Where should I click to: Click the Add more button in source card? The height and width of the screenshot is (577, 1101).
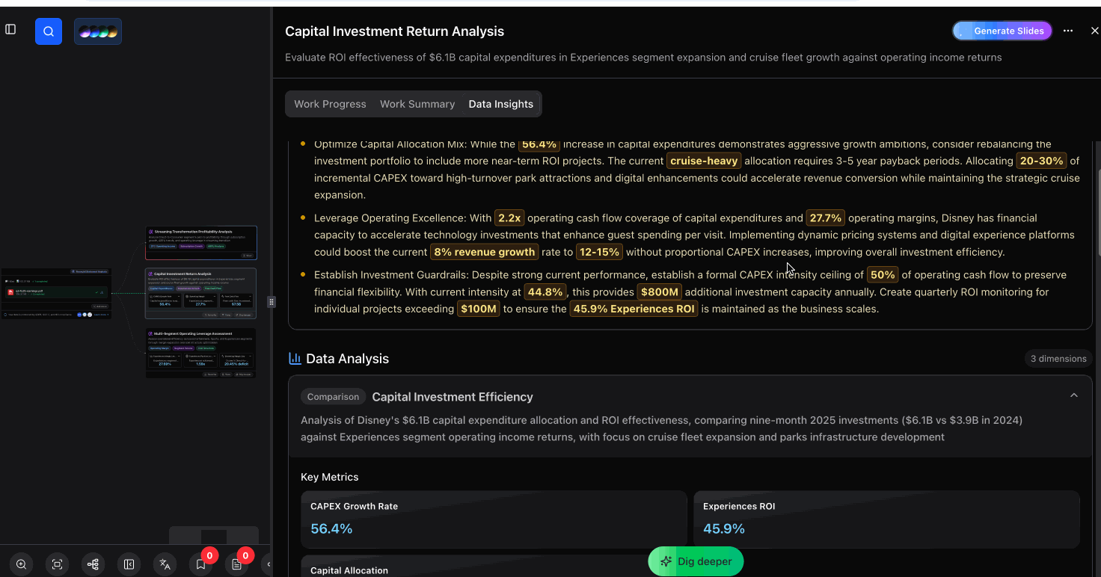click(x=100, y=306)
